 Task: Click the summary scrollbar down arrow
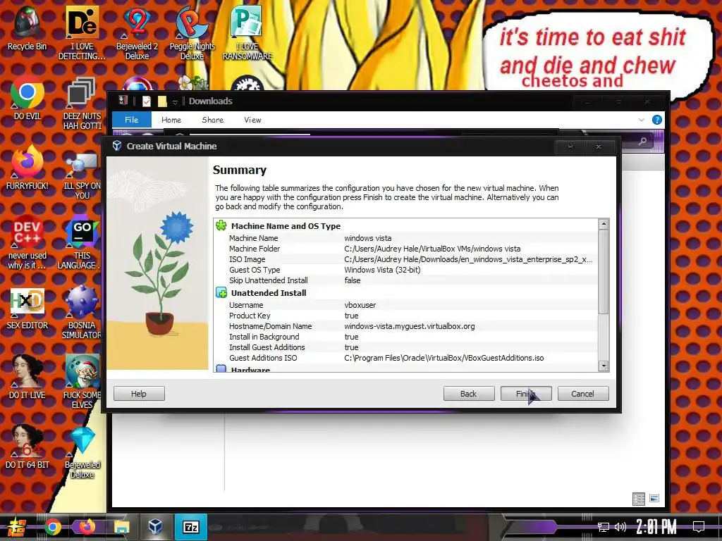coord(604,366)
